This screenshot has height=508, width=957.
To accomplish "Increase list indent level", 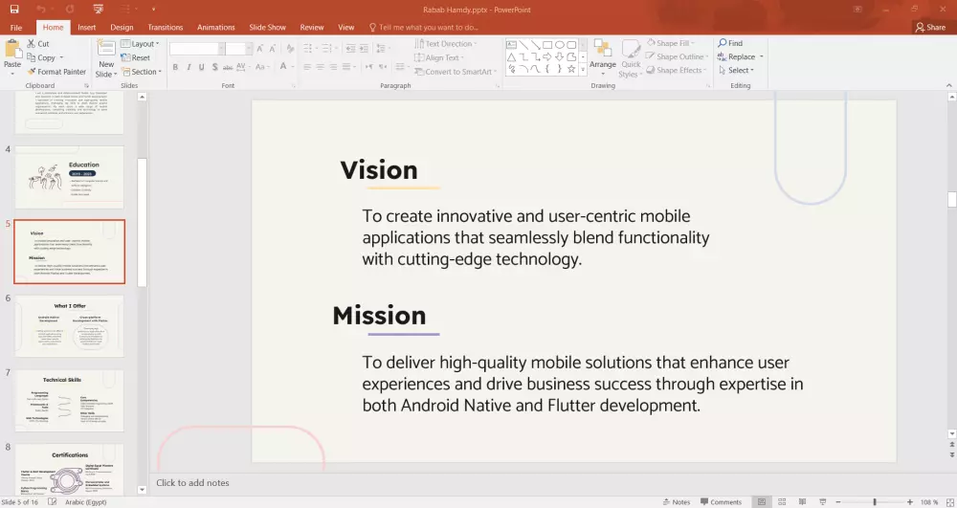I will pyautogui.click(x=364, y=48).
